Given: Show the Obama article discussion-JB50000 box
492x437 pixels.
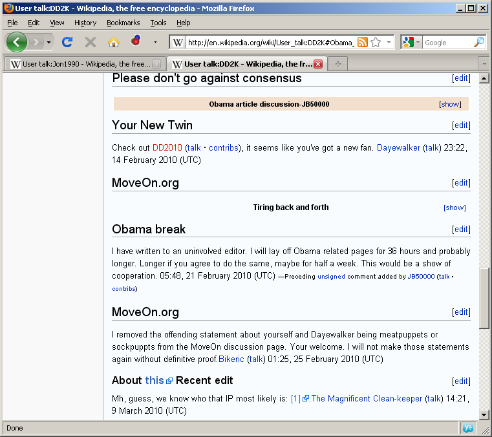Looking at the screenshot, I should pyautogui.click(x=450, y=104).
